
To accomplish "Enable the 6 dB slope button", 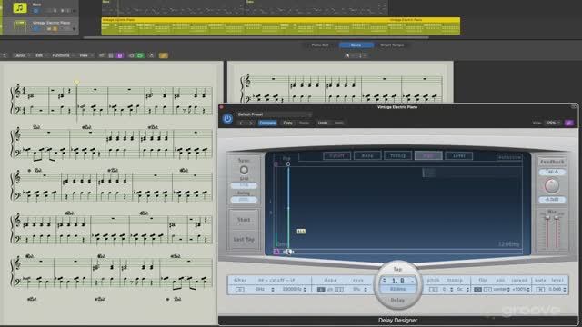I will tap(321, 290).
